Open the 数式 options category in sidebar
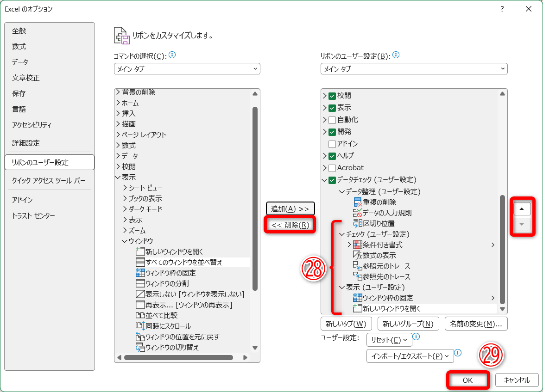Viewport: 543px width, 392px height. point(49,46)
